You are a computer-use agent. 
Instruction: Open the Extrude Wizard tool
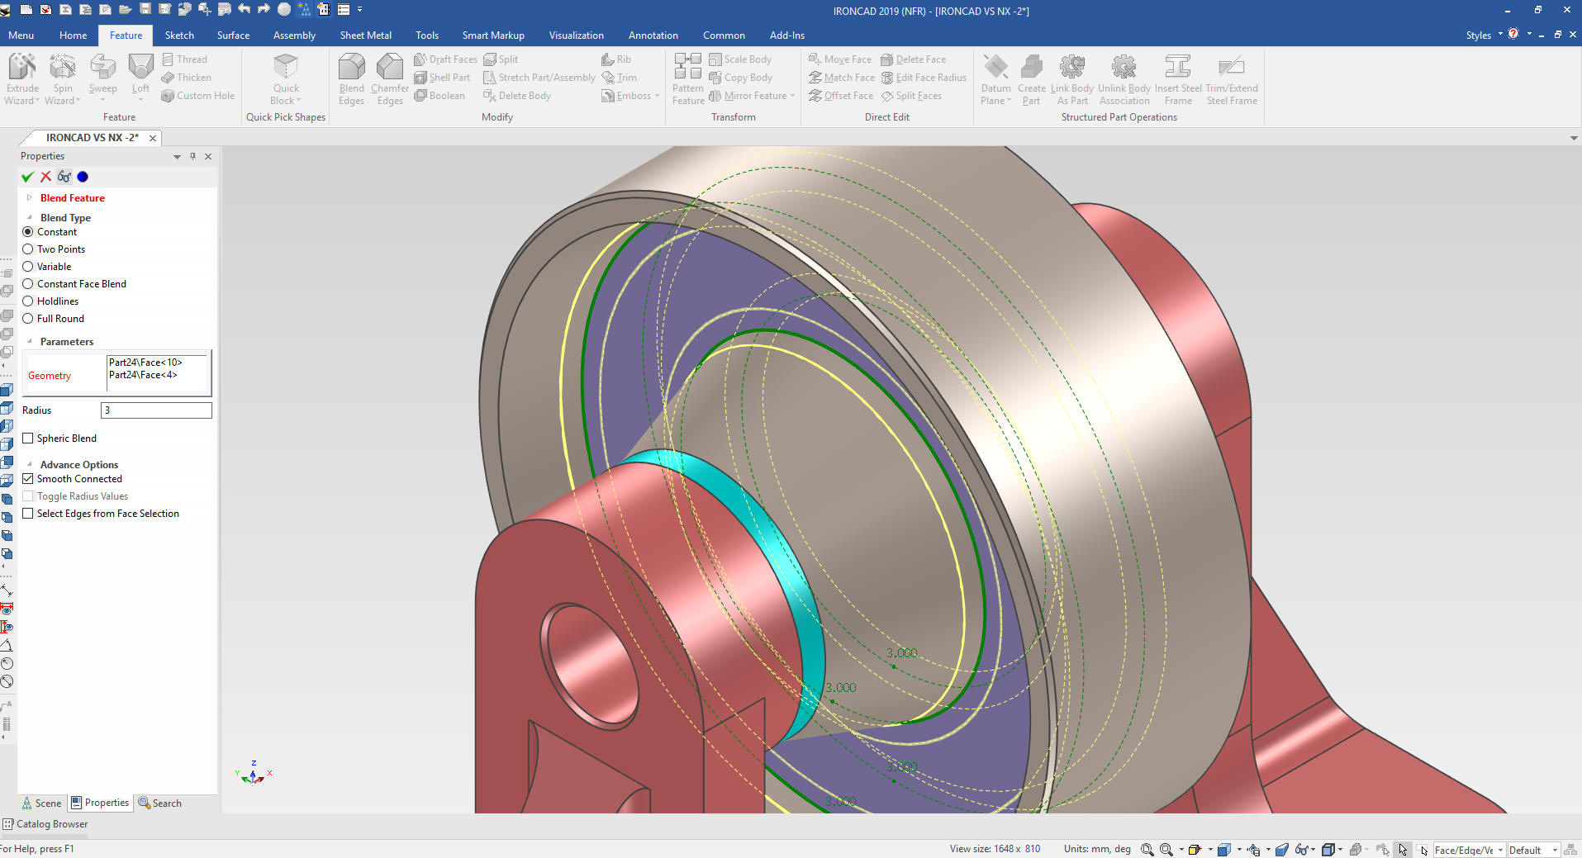pyautogui.click(x=22, y=79)
